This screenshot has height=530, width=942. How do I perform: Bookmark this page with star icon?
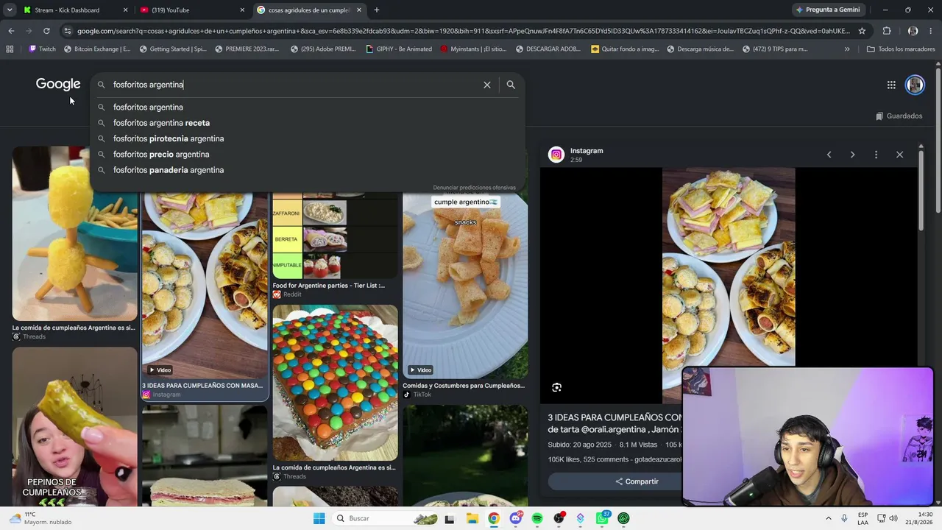tap(862, 31)
